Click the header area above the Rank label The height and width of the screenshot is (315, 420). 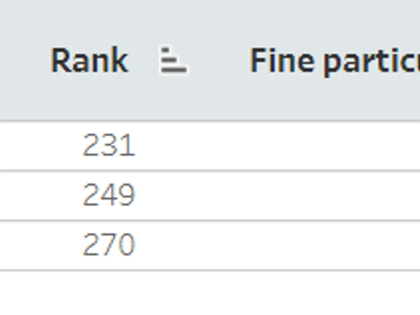coord(90,21)
